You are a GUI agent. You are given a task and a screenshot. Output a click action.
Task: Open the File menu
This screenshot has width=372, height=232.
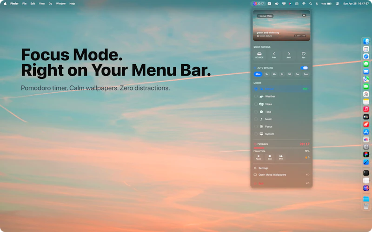[24, 4]
